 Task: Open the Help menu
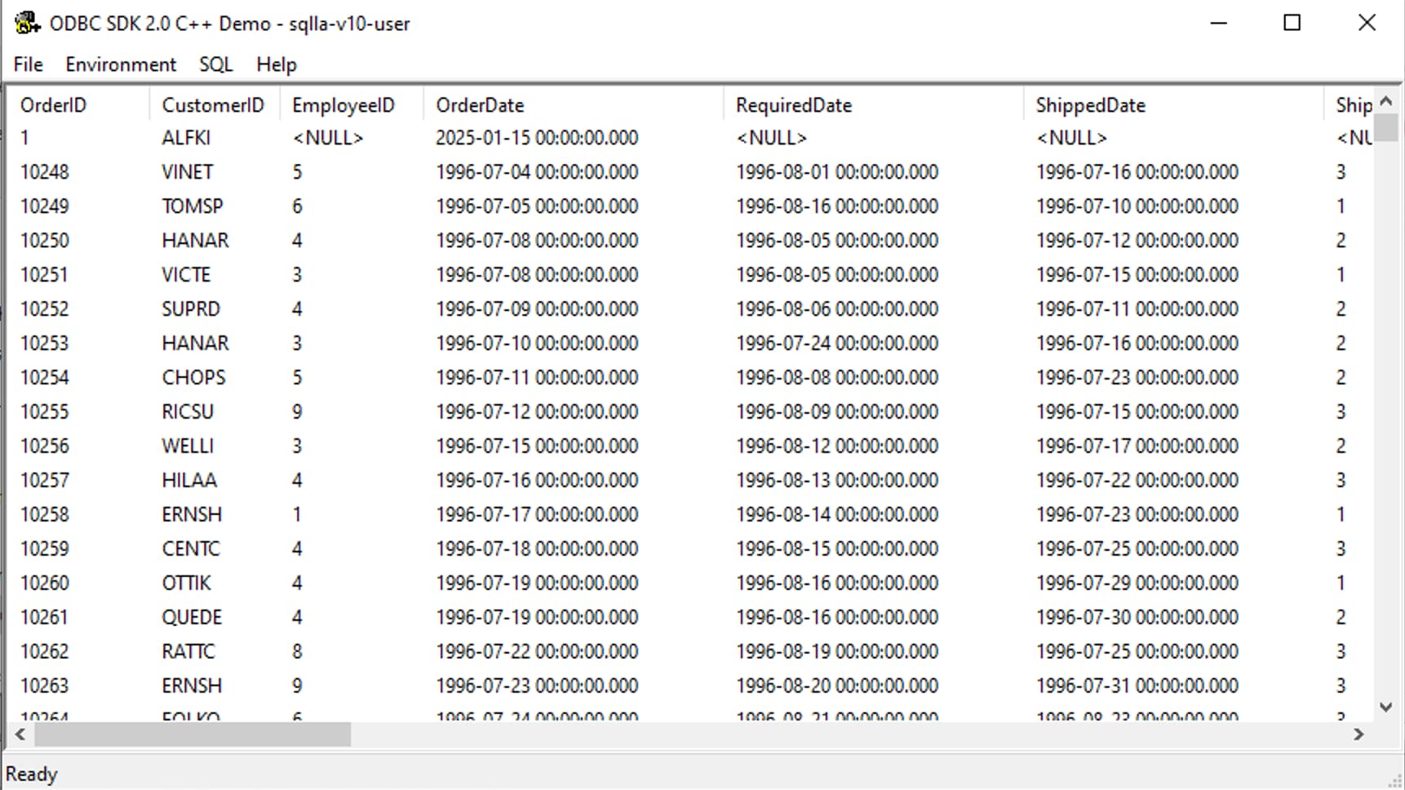coord(276,64)
